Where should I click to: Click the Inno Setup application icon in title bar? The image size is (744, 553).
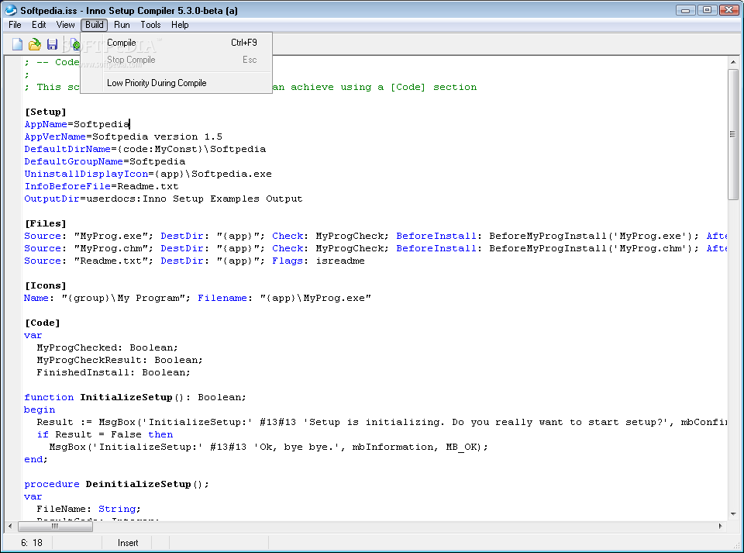[x=10, y=10]
